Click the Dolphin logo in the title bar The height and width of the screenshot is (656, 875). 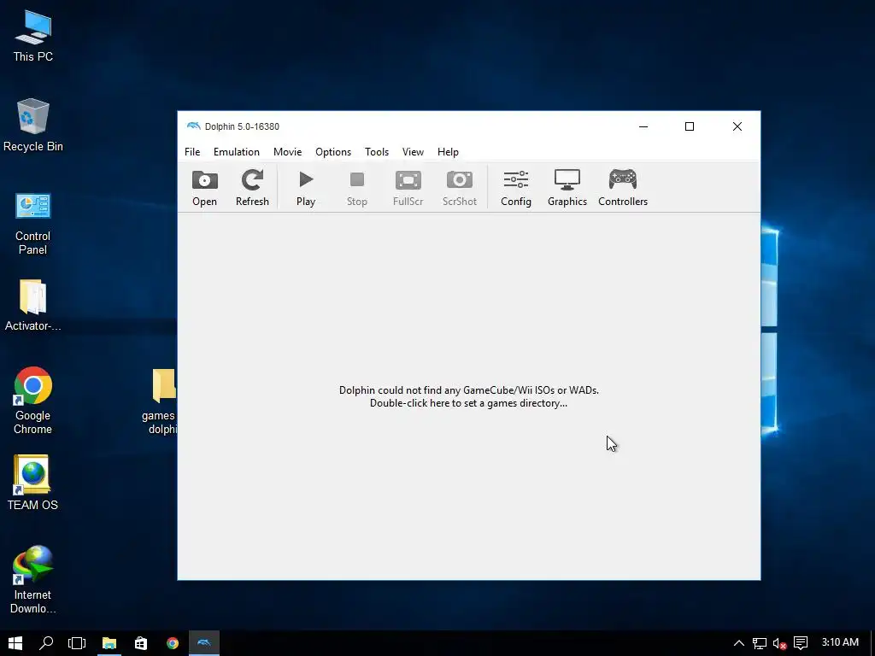click(193, 126)
